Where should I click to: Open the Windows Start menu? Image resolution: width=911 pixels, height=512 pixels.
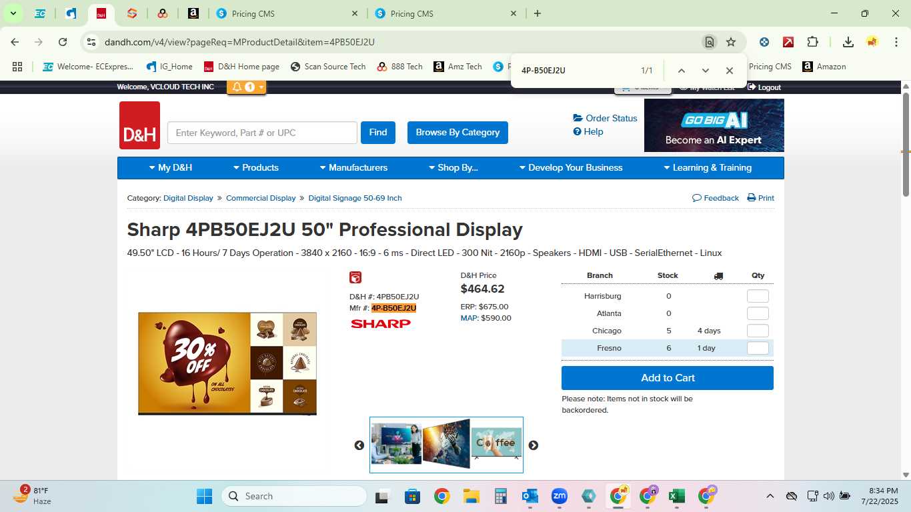pos(204,496)
